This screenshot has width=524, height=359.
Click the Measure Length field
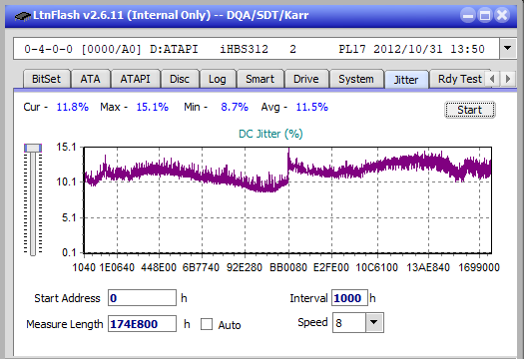(142, 324)
